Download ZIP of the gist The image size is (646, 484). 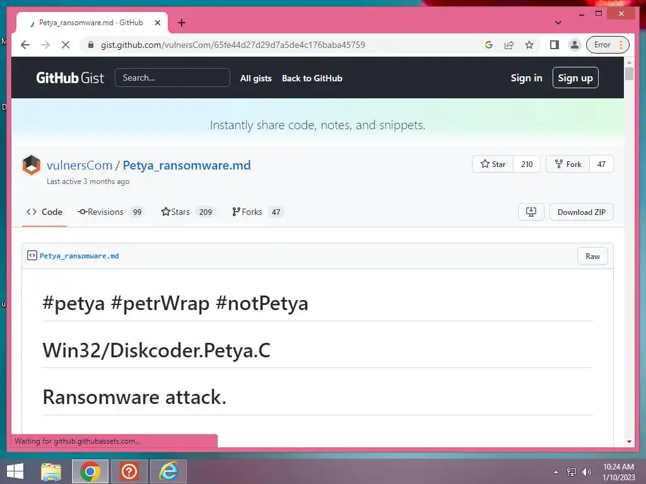[581, 212]
